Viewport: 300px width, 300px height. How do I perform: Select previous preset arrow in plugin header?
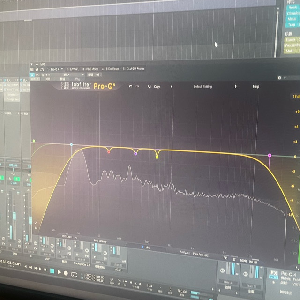pos(46,75)
